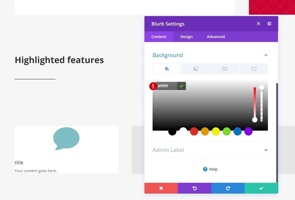Pick the red preset color swatch
This screenshot has width=295, height=200.
tap(194, 131)
